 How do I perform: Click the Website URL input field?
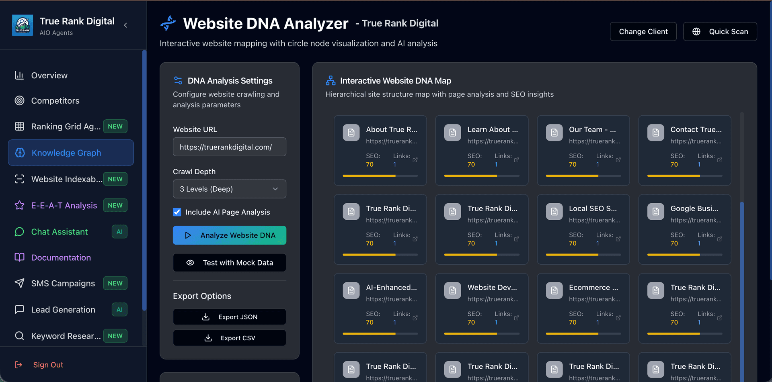pyautogui.click(x=229, y=147)
